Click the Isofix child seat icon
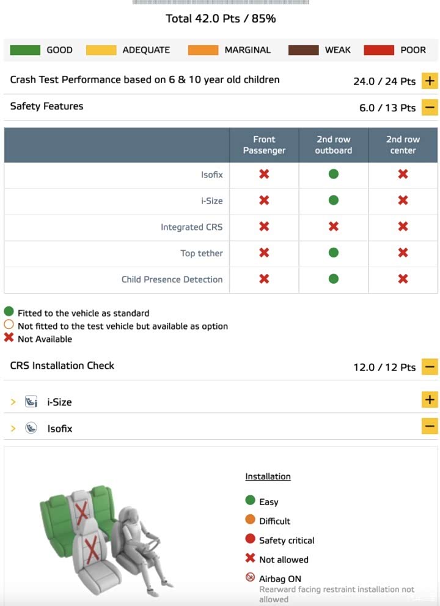Screen dimensions: 440x606 pyautogui.click(x=31, y=428)
